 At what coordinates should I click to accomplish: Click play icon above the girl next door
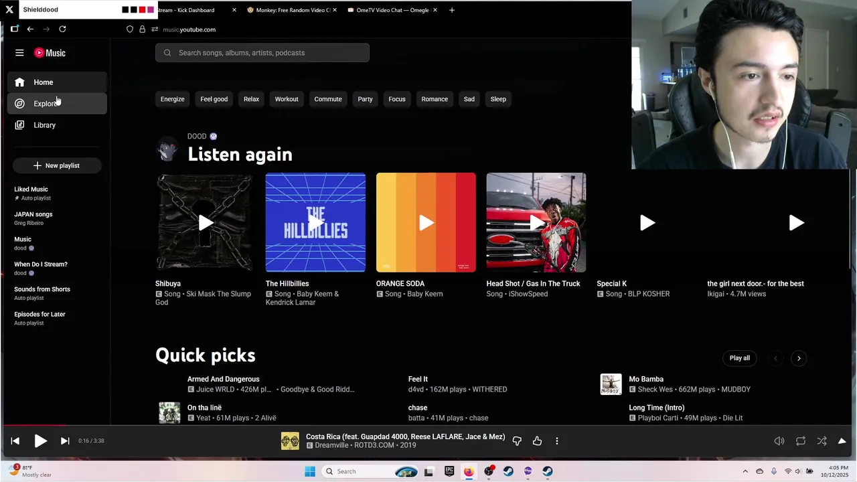tap(796, 222)
